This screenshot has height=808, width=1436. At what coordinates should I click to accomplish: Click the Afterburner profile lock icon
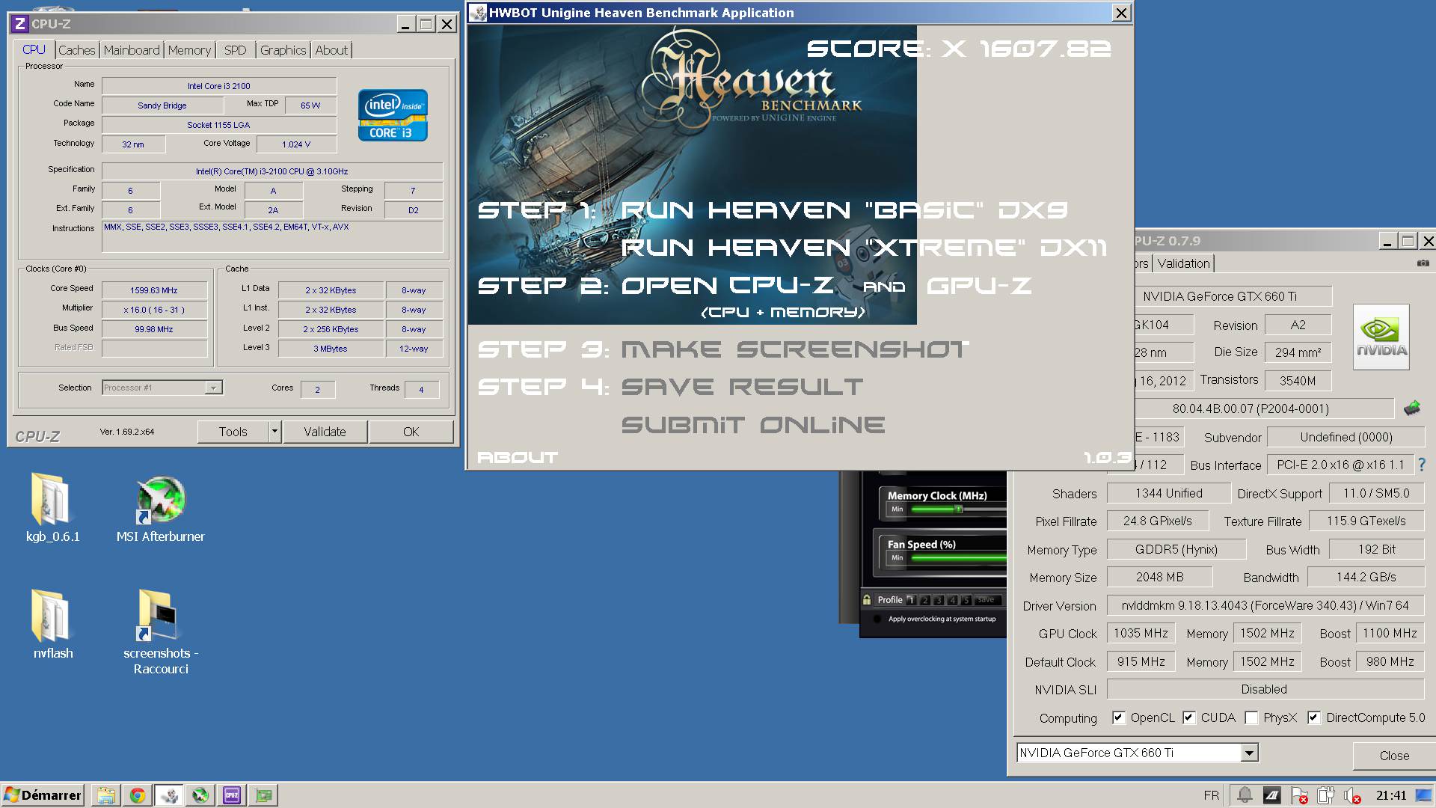[867, 600]
